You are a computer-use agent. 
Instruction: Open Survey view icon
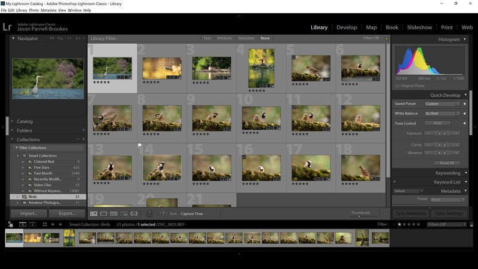(124, 214)
